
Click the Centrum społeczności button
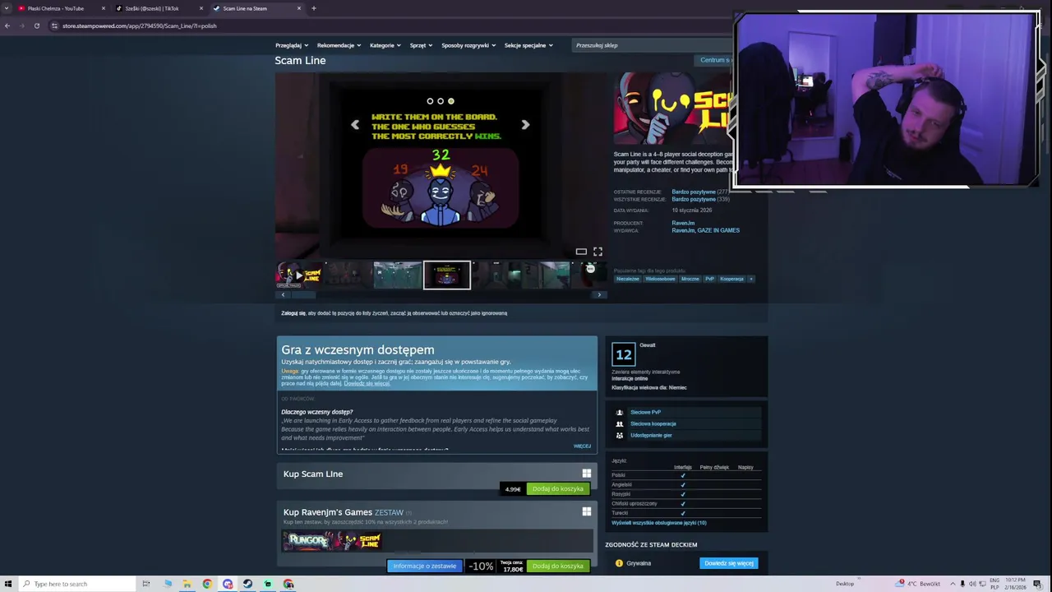[x=713, y=60]
